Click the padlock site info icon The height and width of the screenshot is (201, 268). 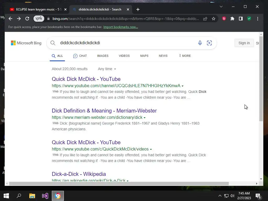point(48,19)
